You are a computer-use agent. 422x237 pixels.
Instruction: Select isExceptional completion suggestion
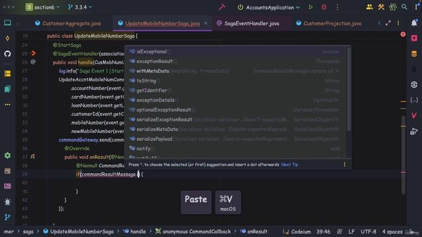[x=235, y=51]
